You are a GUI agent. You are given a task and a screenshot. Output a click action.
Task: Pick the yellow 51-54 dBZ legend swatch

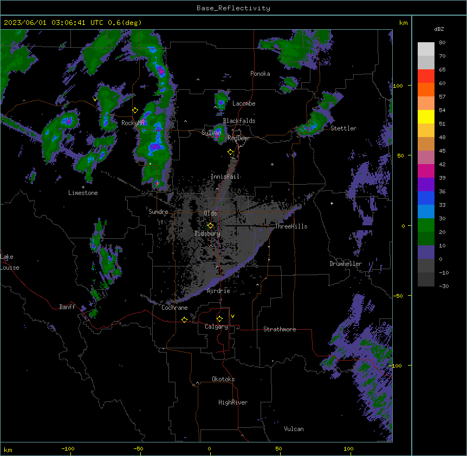tap(426, 116)
